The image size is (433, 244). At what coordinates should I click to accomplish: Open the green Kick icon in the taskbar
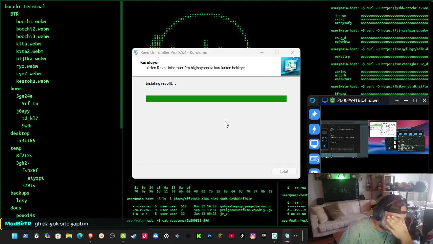click(199, 236)
